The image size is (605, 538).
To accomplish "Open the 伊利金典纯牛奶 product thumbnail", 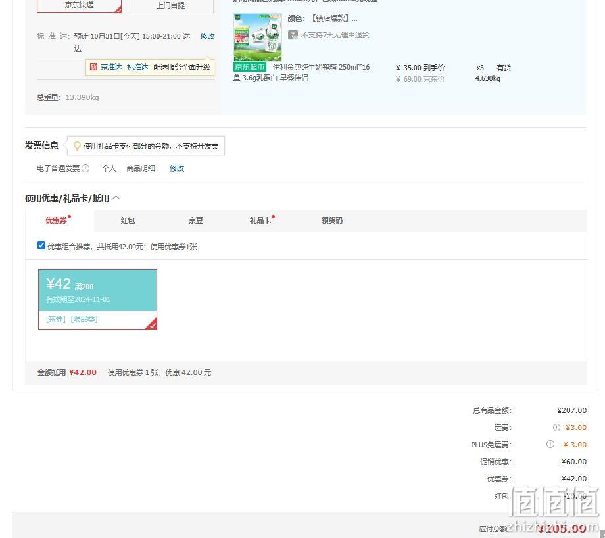I will point(258,37).
